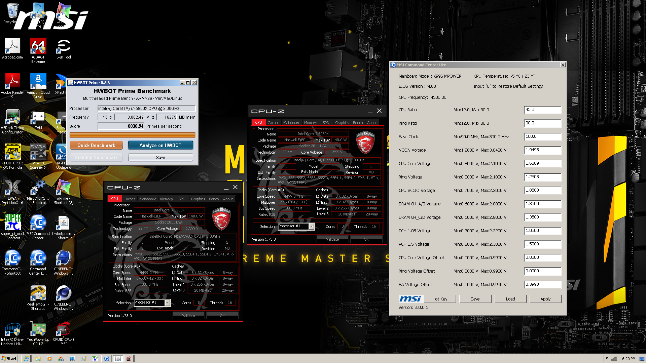646x363 pixels.
Task: Click the Show Desktop tray button
Action: point(643,359)
